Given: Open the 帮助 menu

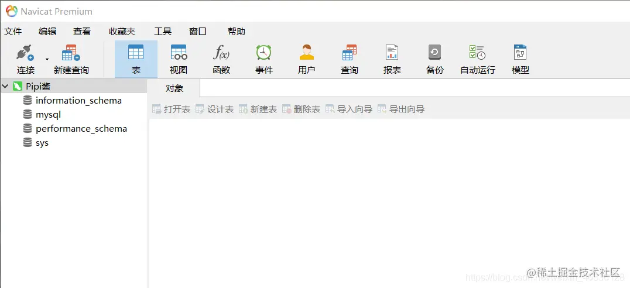Looking at the screenshot, I should click(237, 32).
